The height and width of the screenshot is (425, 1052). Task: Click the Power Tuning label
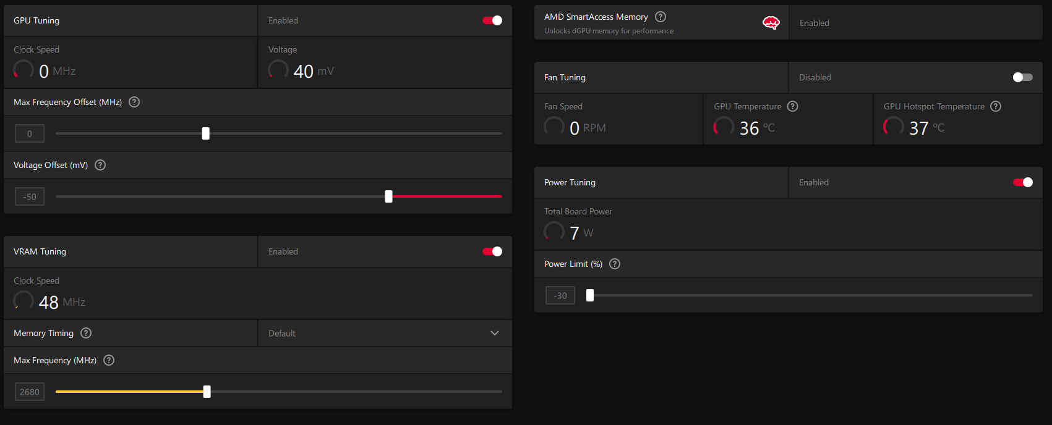pyautogui.click(x=570, y=182)
